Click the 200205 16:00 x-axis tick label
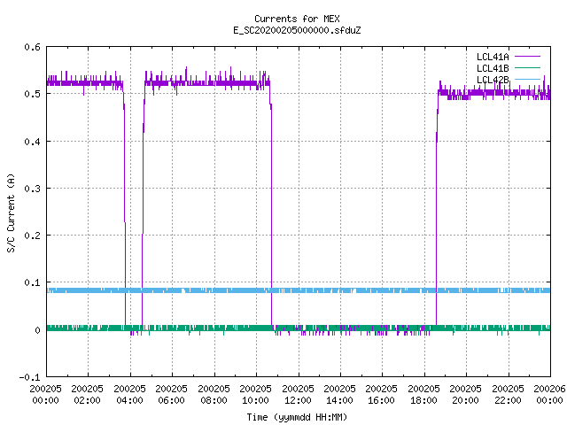Screen dimensions: 567x425 pyautogui.click(x=382, y=394)
